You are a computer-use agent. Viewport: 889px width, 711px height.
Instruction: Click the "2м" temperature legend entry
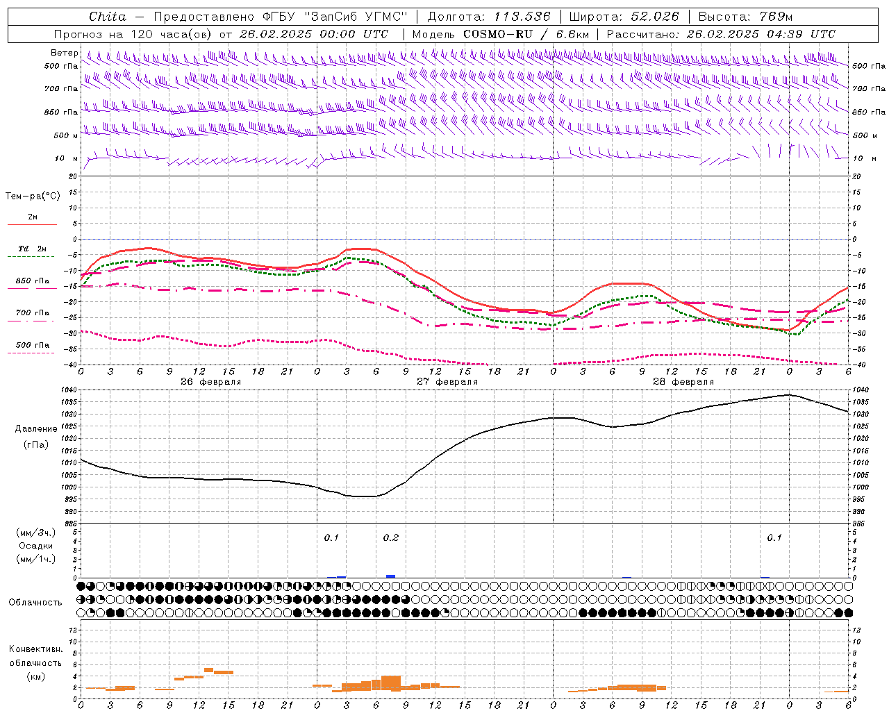[x=33, y=217]
